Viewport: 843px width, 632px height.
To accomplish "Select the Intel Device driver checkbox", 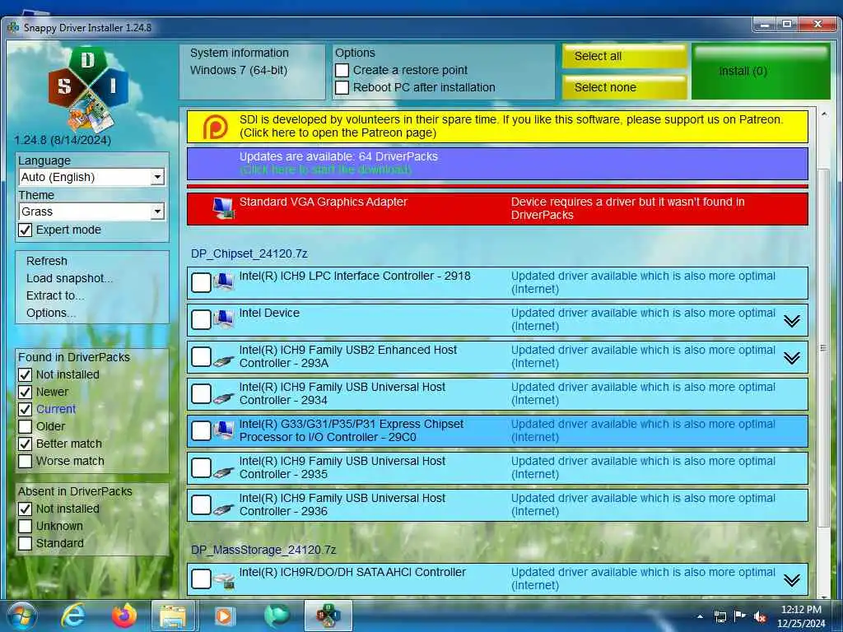I will click(x=201, y=319).
